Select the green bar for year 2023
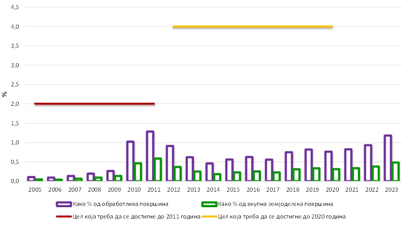The height and width of the screenshot is (228, 404). click(x=395, y=172)
